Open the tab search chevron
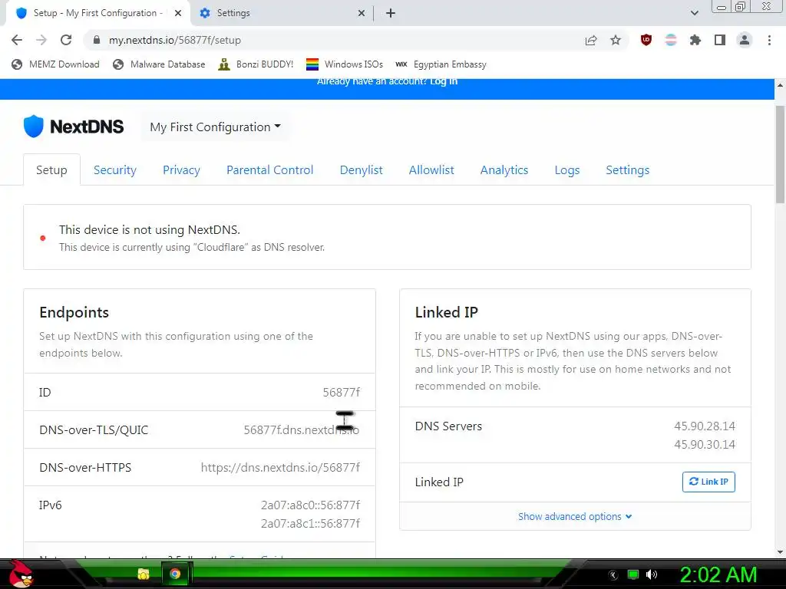 tap(694, 13)
